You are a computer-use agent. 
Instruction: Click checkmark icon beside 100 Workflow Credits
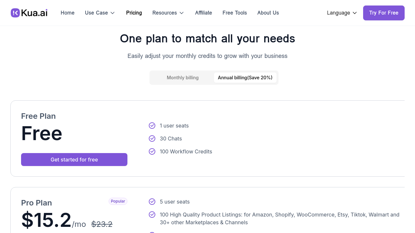[152, 151]
